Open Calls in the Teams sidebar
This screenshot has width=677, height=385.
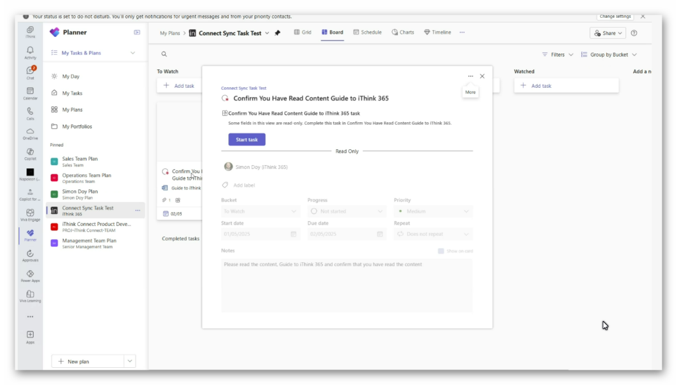click(30, 114)
